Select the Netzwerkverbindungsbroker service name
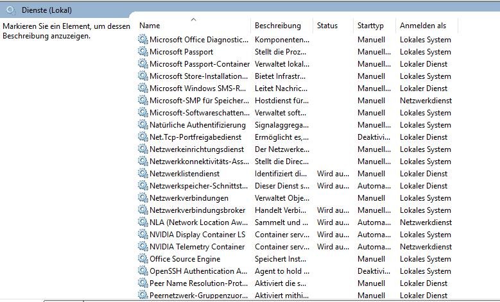500x302 pixels. pyautogui.click(x=198, y=210)
